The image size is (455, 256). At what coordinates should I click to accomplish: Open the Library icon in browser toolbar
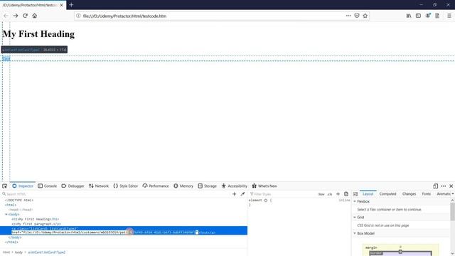pos(409,16)
